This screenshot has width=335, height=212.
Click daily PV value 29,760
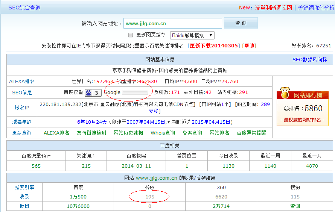(230, 82)
